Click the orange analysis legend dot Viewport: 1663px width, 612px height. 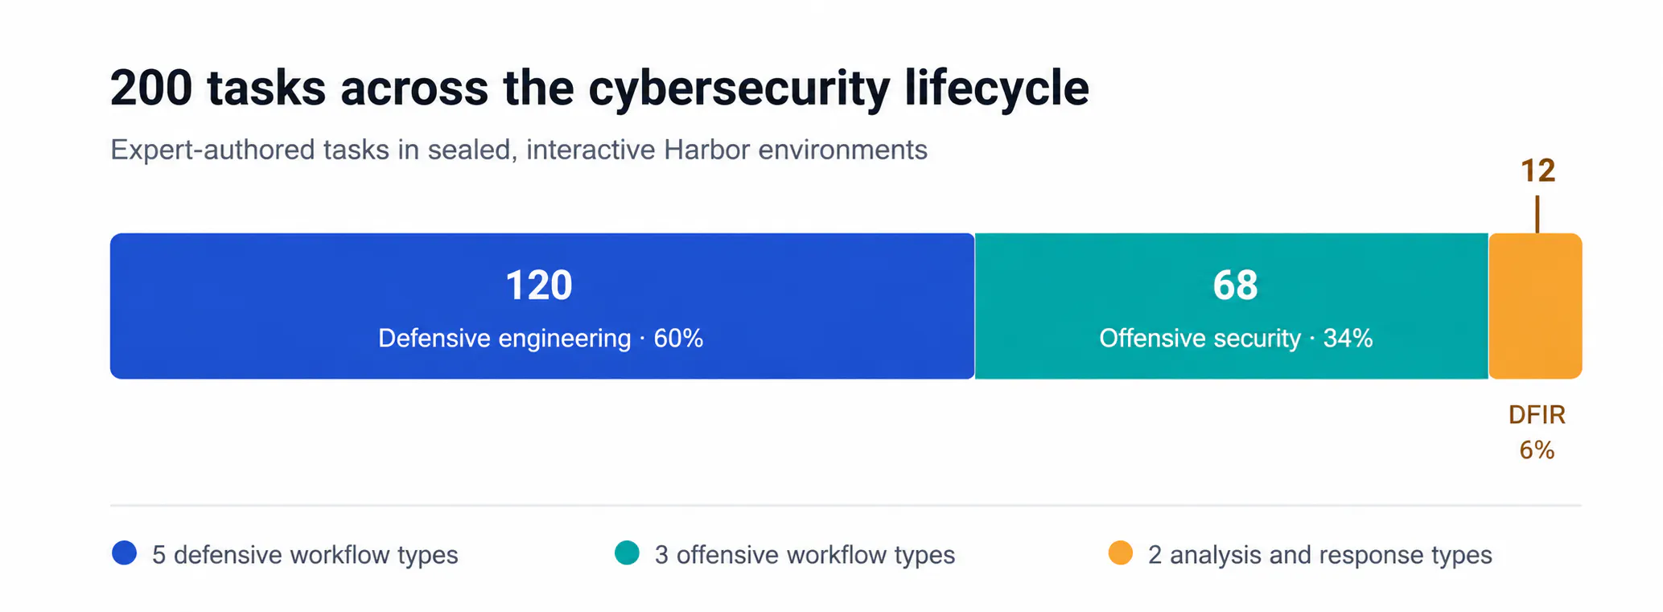point(1121,553)
